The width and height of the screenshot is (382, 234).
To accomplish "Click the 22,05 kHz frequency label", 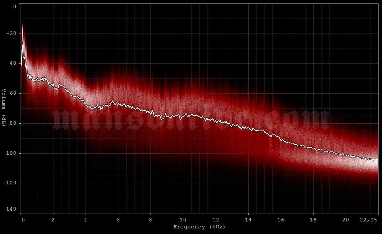I will pyautogui.click(x=368, y=219).
